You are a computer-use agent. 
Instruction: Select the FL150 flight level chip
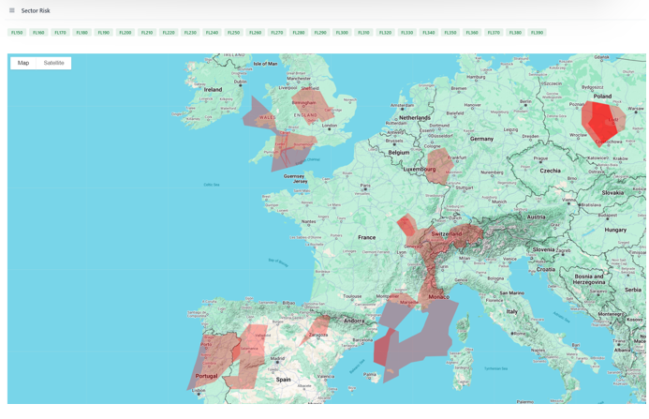coord(17,33)
